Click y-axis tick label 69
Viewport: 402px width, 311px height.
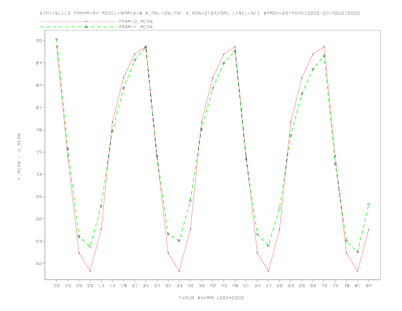point(39,197)
